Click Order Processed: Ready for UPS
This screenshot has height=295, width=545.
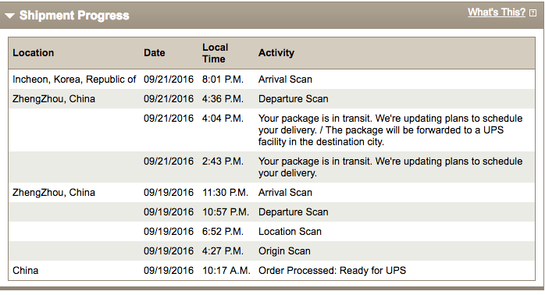[x=332, y=270]
